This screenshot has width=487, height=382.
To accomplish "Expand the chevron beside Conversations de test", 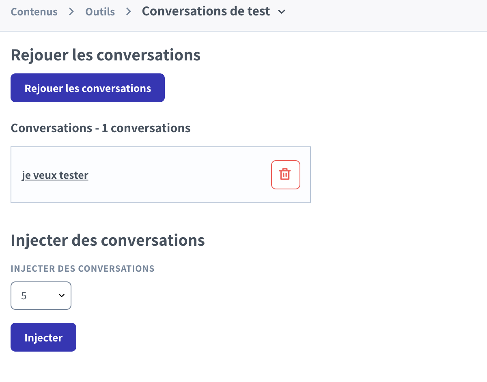I will [x=282, y=12].
